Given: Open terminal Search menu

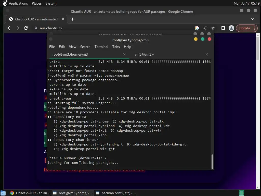Looking at the screenshot, I should click(x=85, y=47).
